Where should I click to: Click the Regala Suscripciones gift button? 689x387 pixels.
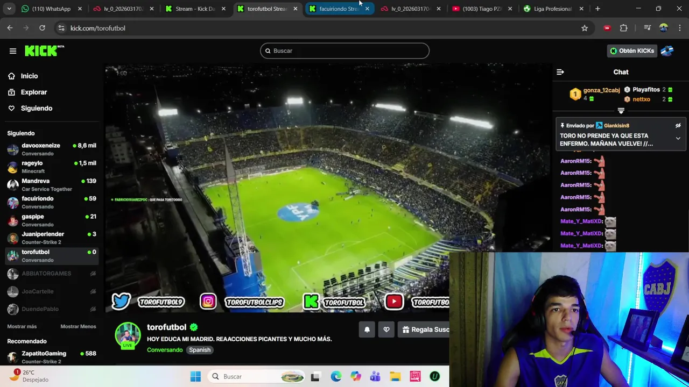click(424, 329)
